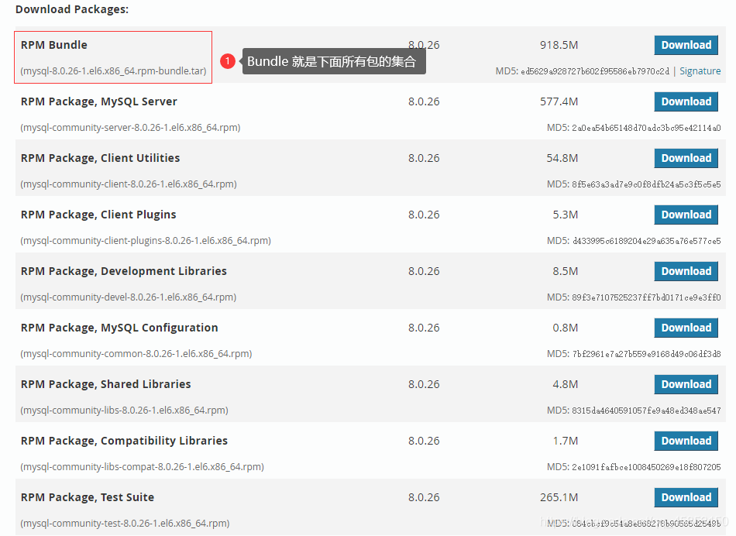Click the 8.5M size value
This screenshot has height=536, width=736.
tap(565, 271)
